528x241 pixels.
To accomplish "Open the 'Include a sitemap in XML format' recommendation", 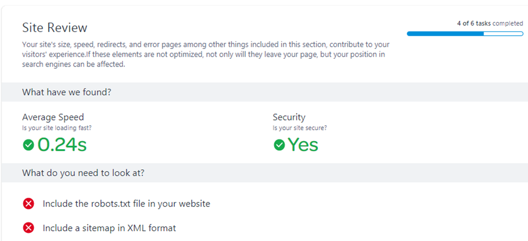I will point(109,228).
